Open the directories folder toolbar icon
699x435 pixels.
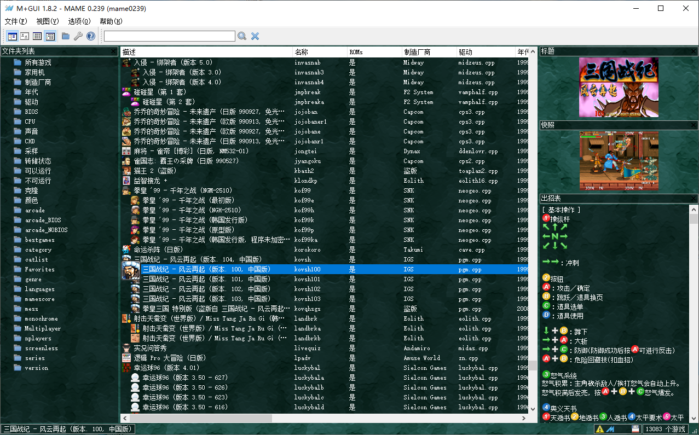tap(66, 36)
